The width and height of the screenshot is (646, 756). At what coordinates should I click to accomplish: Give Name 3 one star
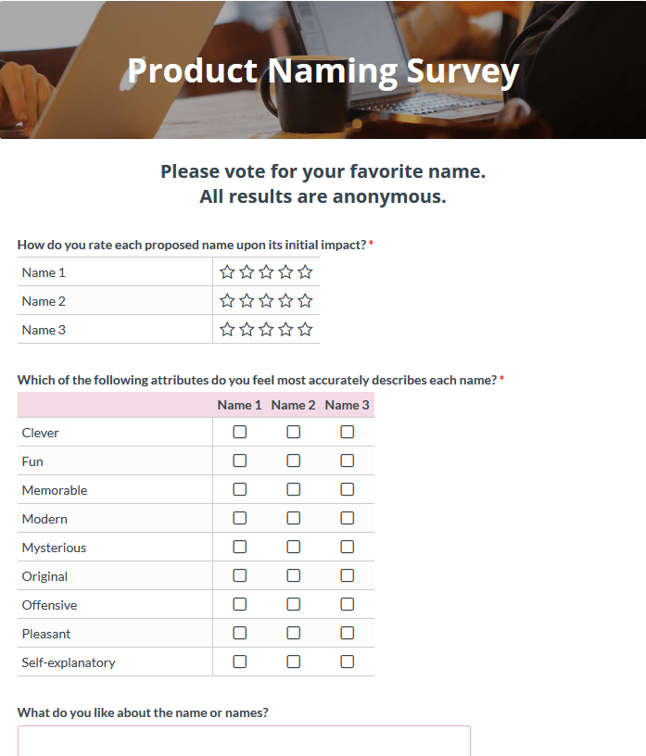[x=227, y=330]
